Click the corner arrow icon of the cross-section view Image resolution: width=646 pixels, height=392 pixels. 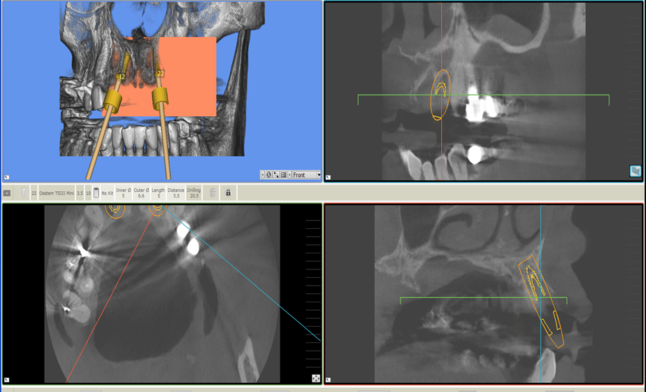(328, 379)
